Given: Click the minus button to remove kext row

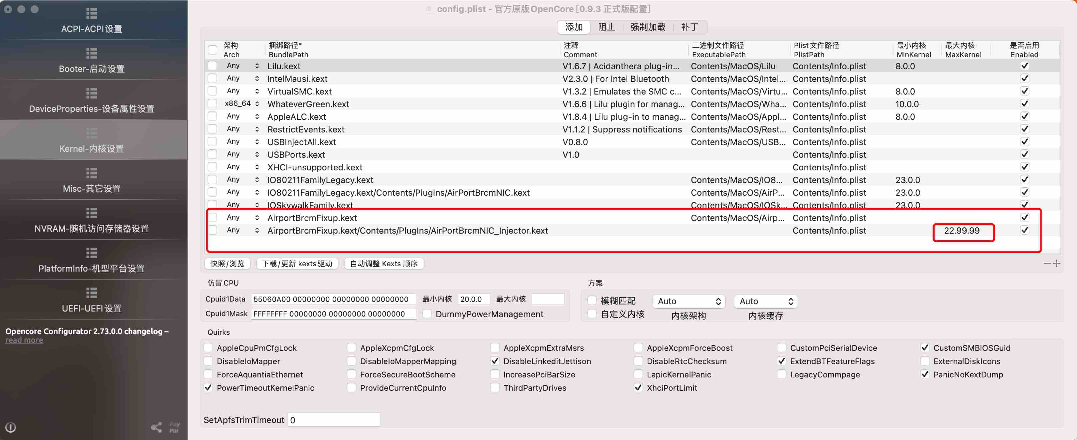Looking at the screenshot, I should (1047, 263).
